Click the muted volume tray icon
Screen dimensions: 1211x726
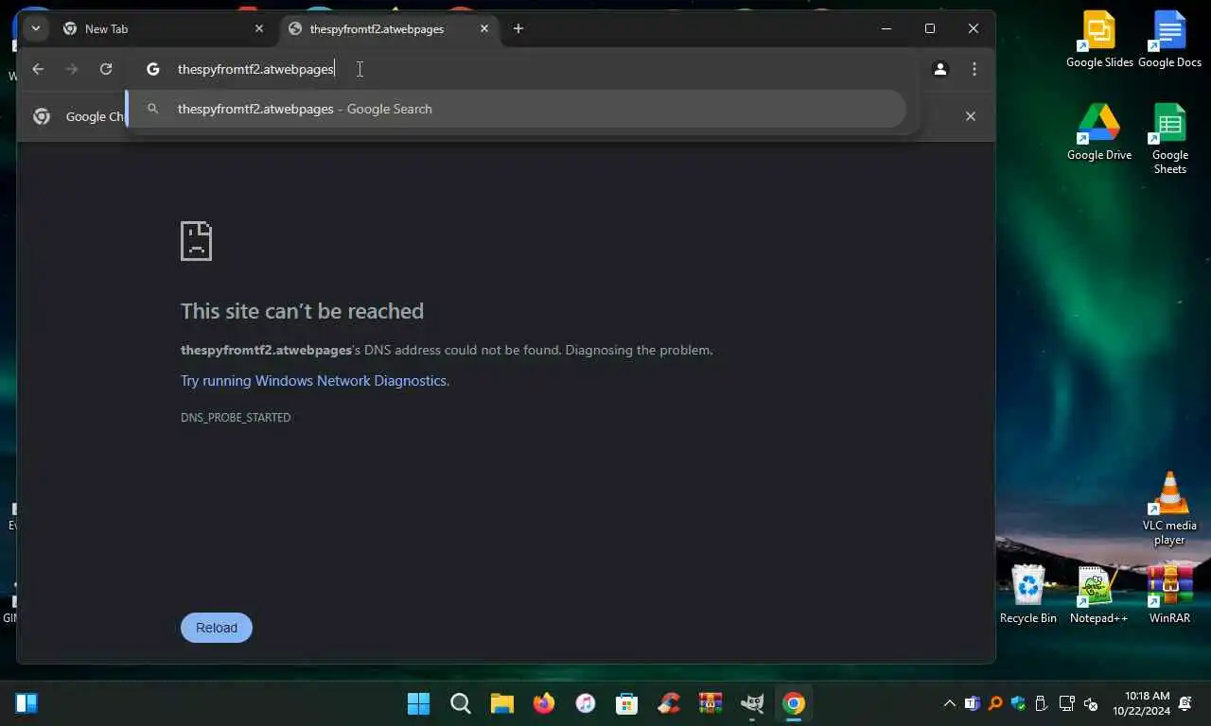point(1090,704)
